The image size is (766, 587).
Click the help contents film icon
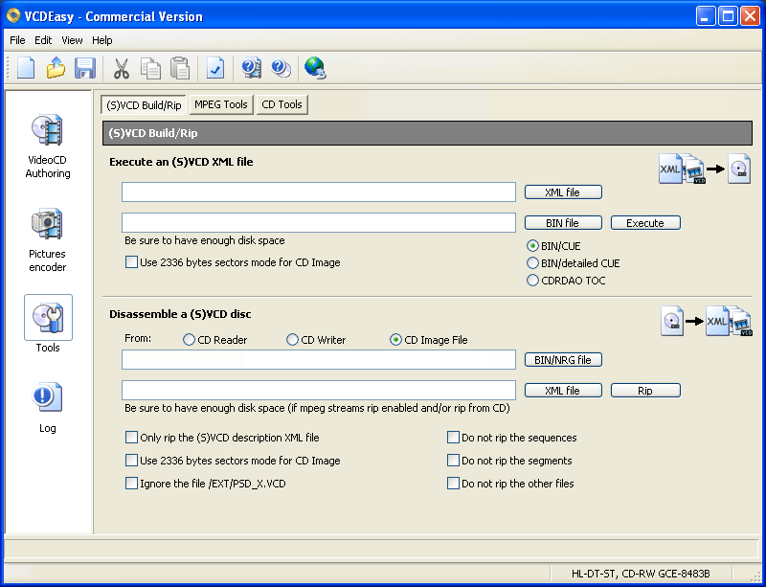[x=251, y=67]
